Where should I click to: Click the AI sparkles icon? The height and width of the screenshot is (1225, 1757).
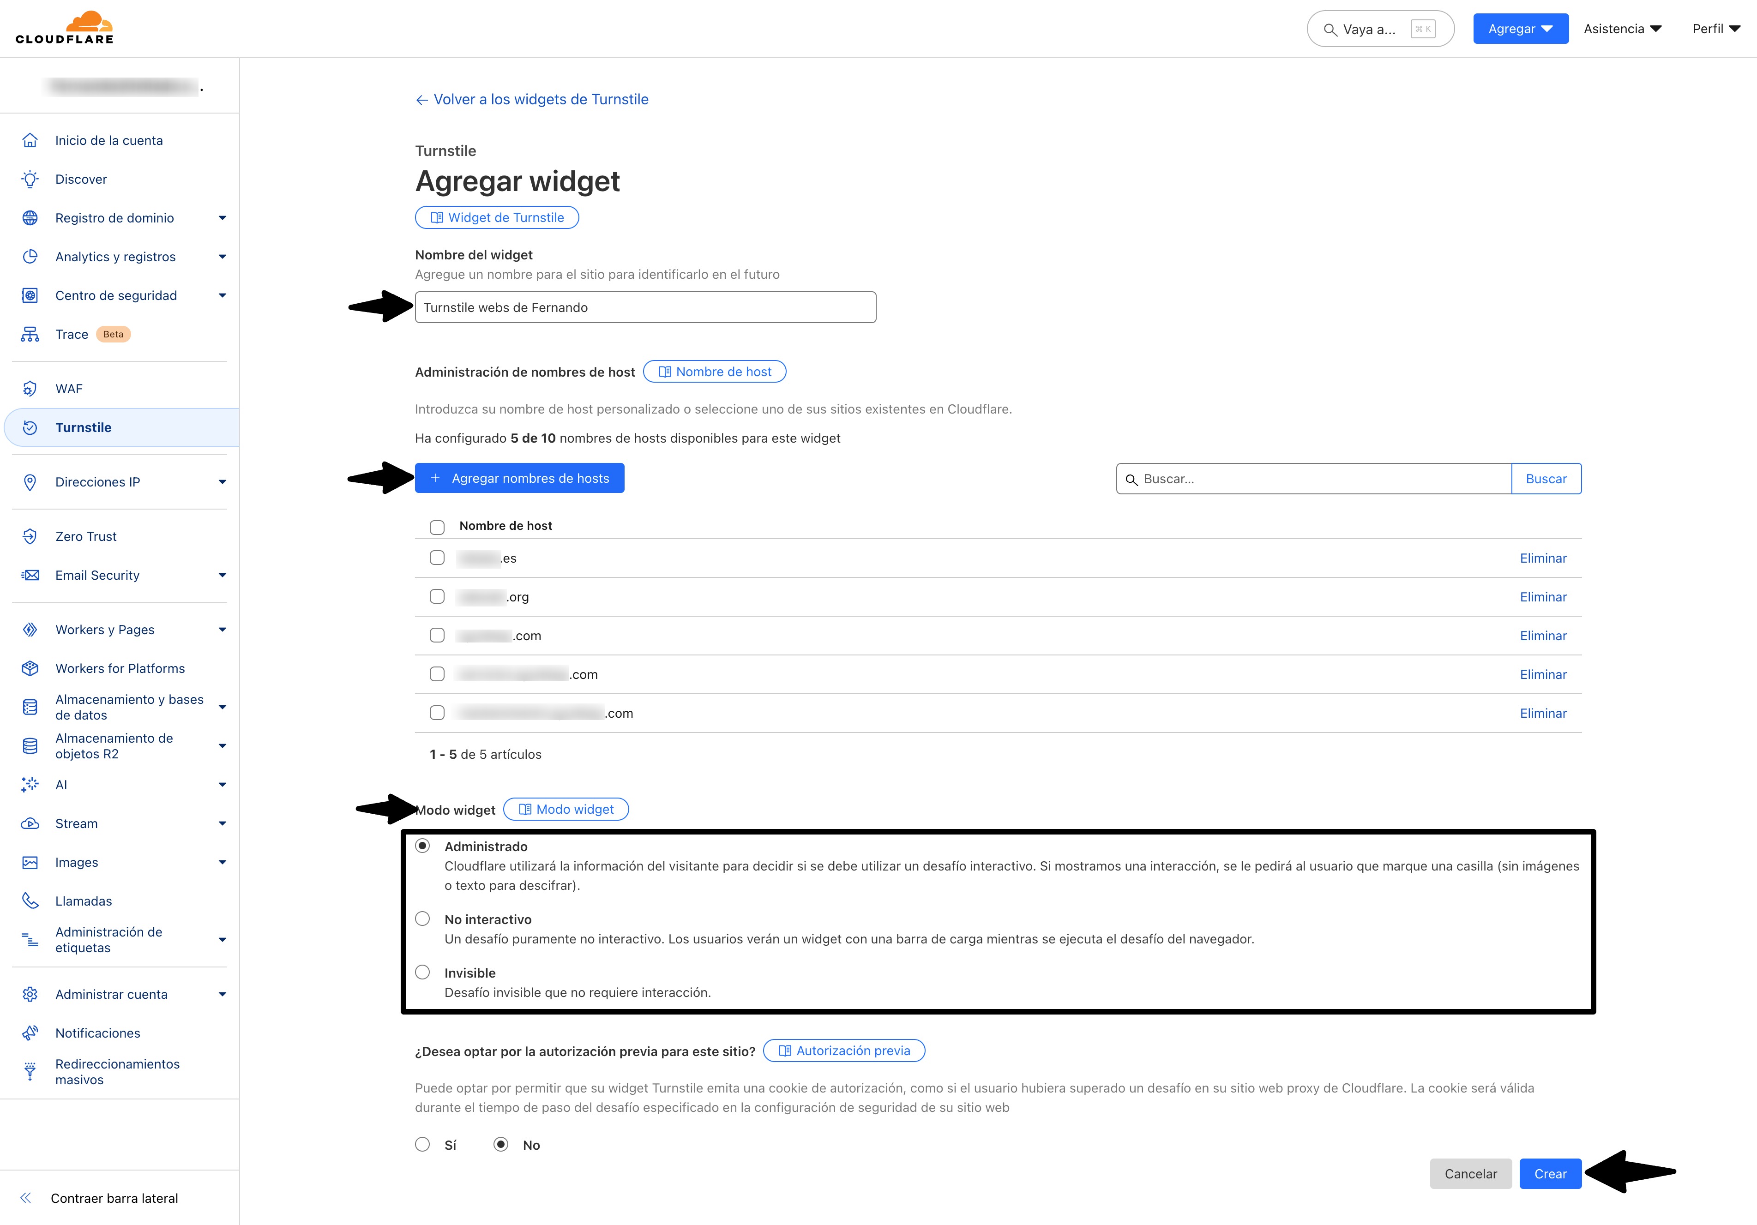pyautogui.click(x=30, y=784)
